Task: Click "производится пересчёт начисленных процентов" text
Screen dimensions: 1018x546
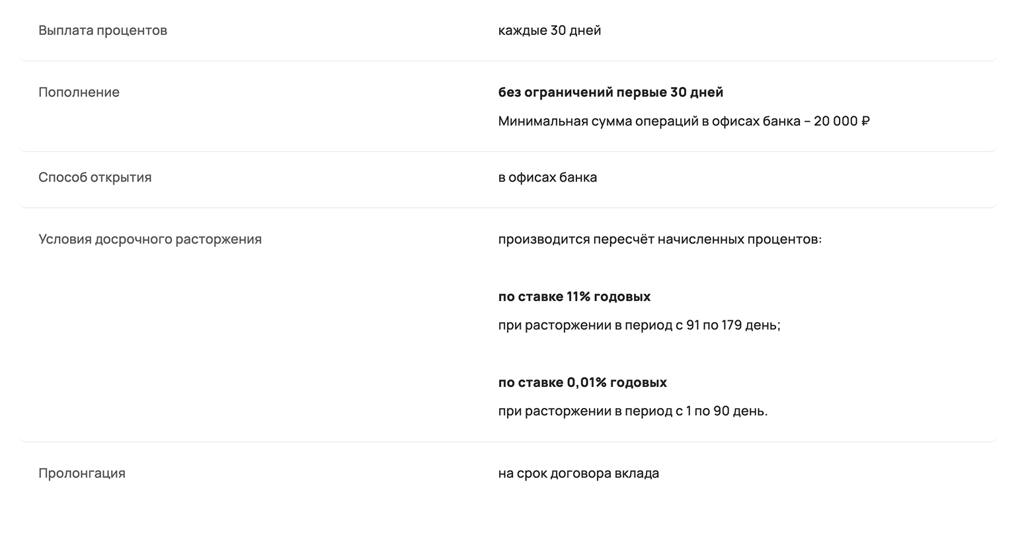Action: [659, 240]
